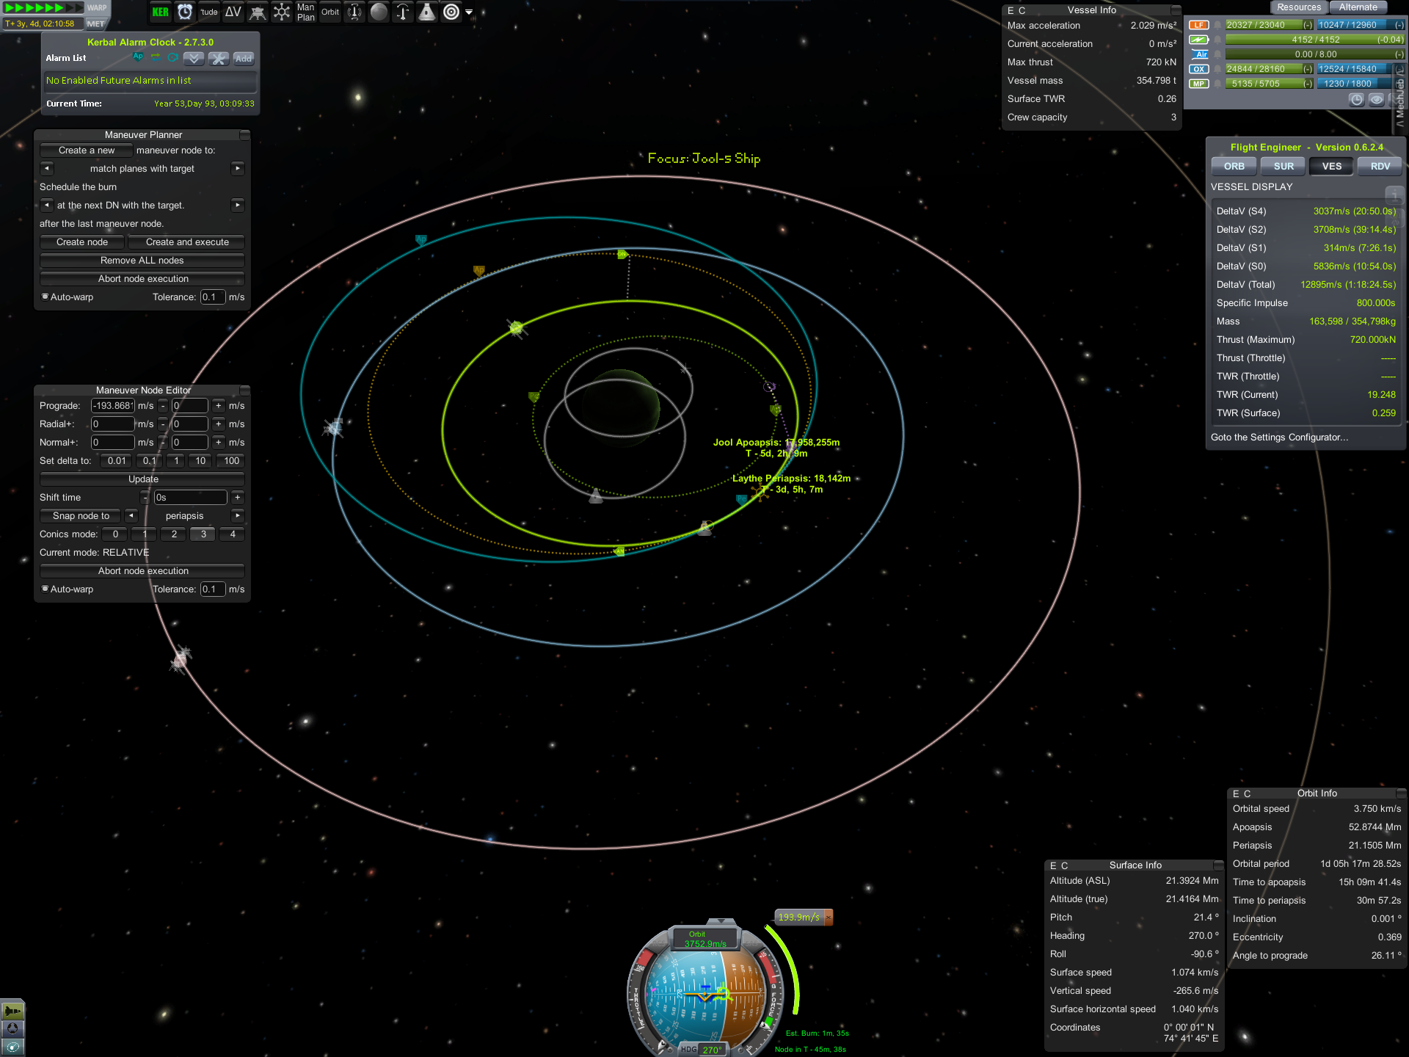The height and width of the screenshot is (1057, 1409).
Task: Open the delta-V (ΔV) toolbar icon
Action: [x=233, y=12]
